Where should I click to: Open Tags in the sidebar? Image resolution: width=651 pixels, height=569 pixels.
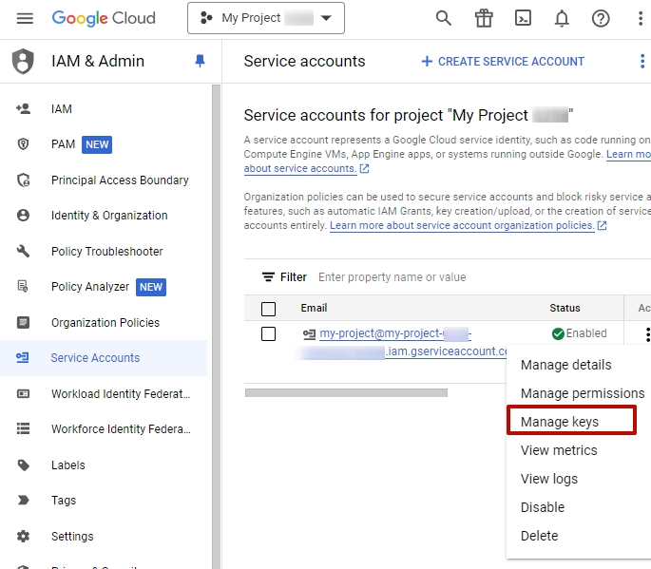[x=64, y=501]
